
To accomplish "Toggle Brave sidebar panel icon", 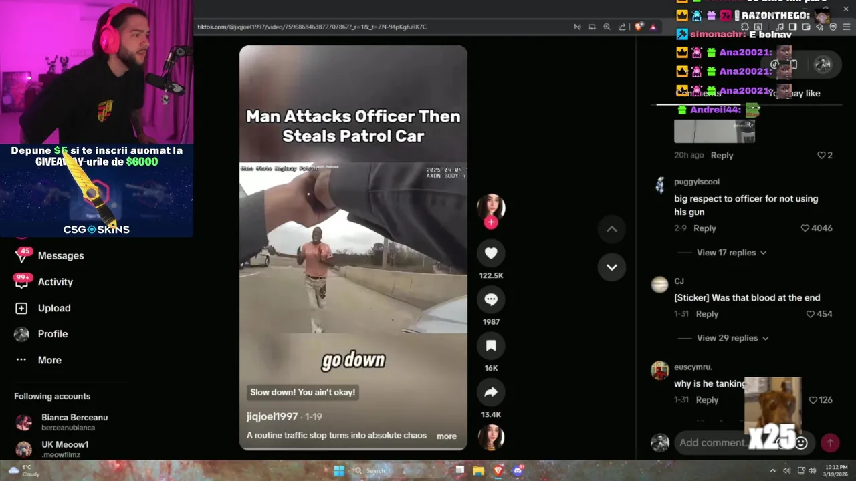I will tap(793, 27).
